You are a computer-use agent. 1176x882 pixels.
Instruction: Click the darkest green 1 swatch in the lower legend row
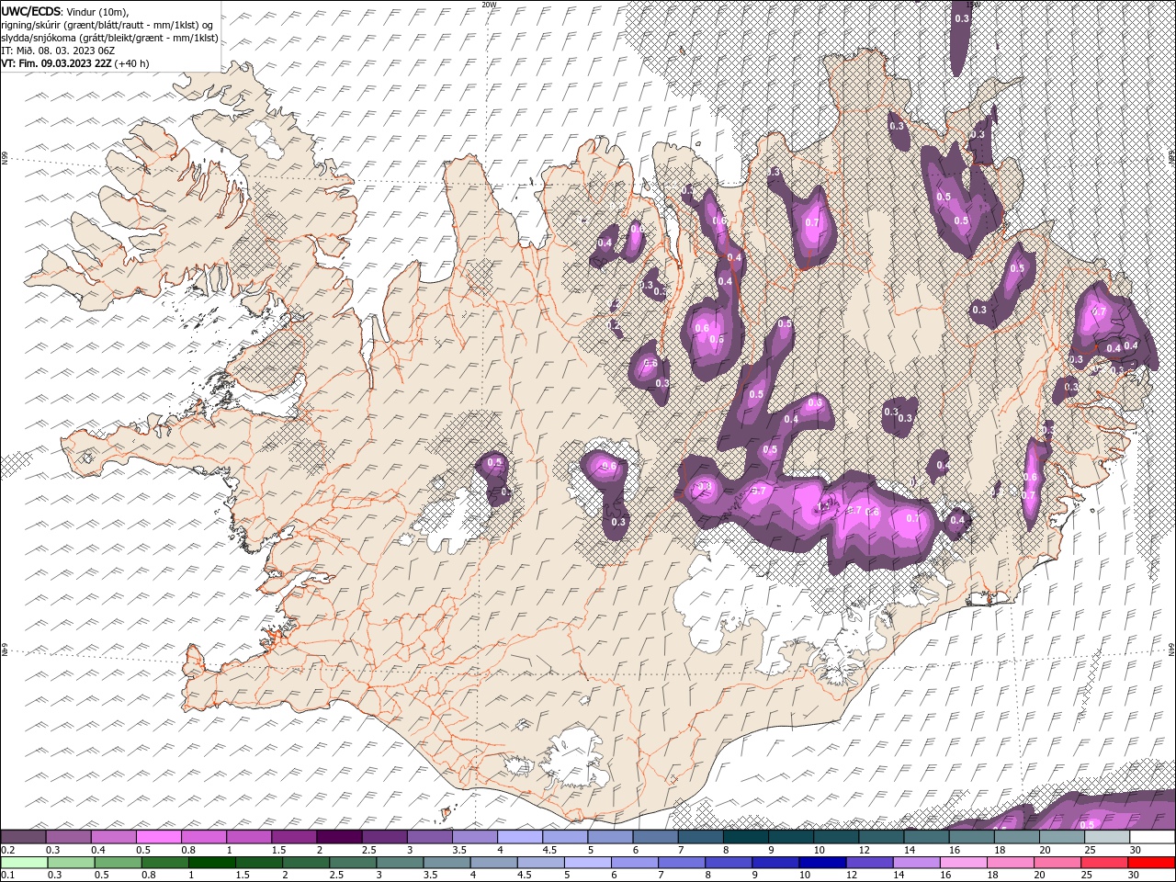(x=211, y=863)
